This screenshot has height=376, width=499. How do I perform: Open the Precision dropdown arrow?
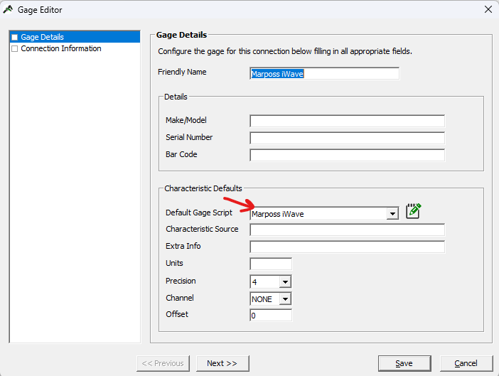[285, 282]
